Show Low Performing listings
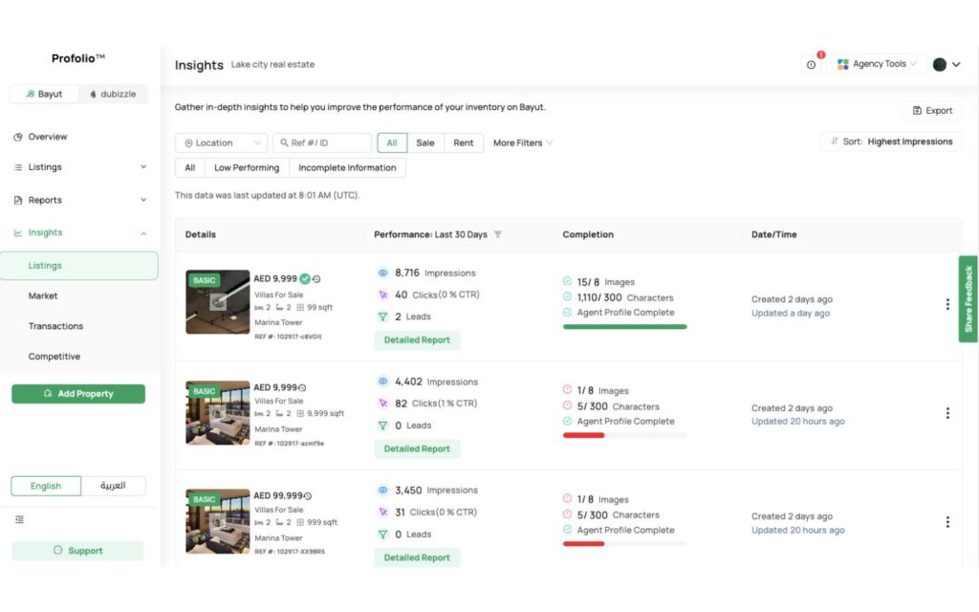This screenshot has width=979, height=612. pos(247,168)
